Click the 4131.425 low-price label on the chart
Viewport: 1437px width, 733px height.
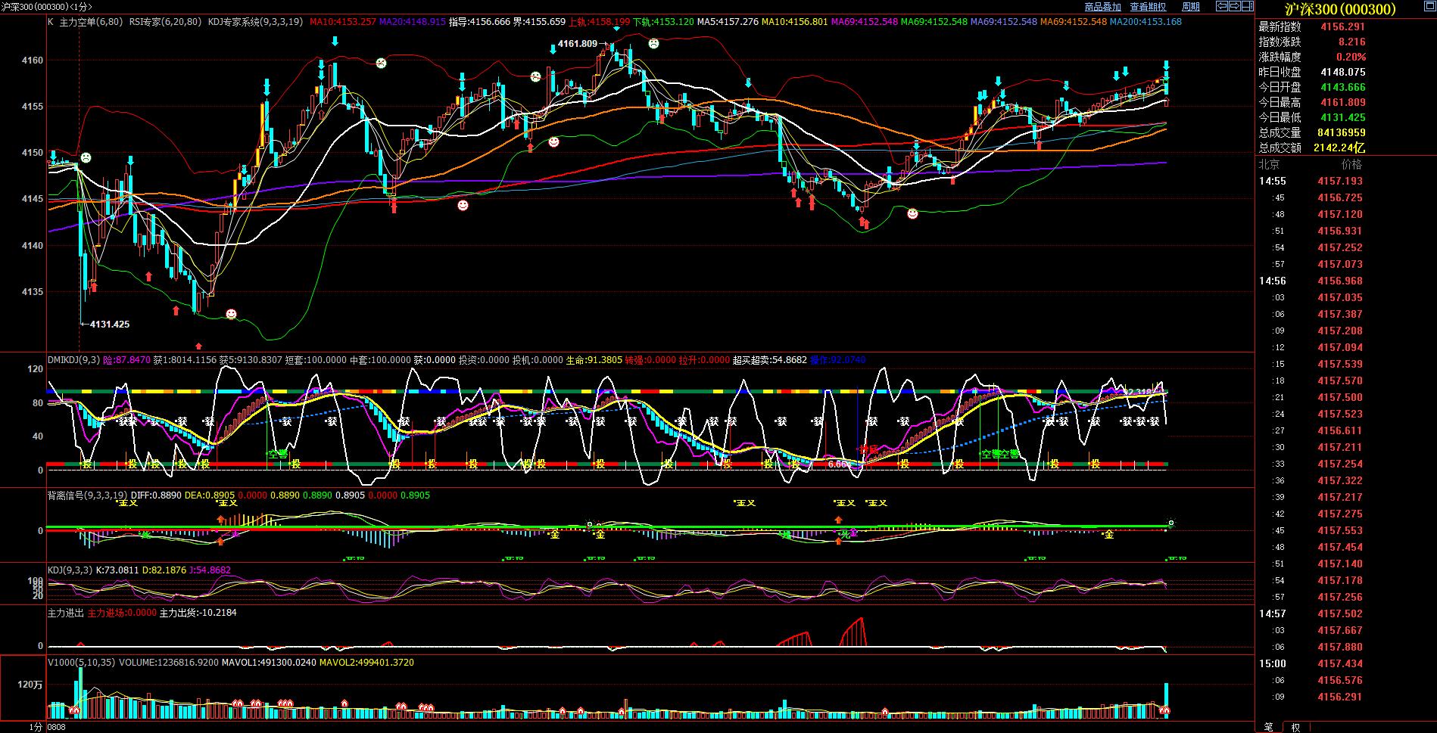pyautogui.click(x=110, y=325)
